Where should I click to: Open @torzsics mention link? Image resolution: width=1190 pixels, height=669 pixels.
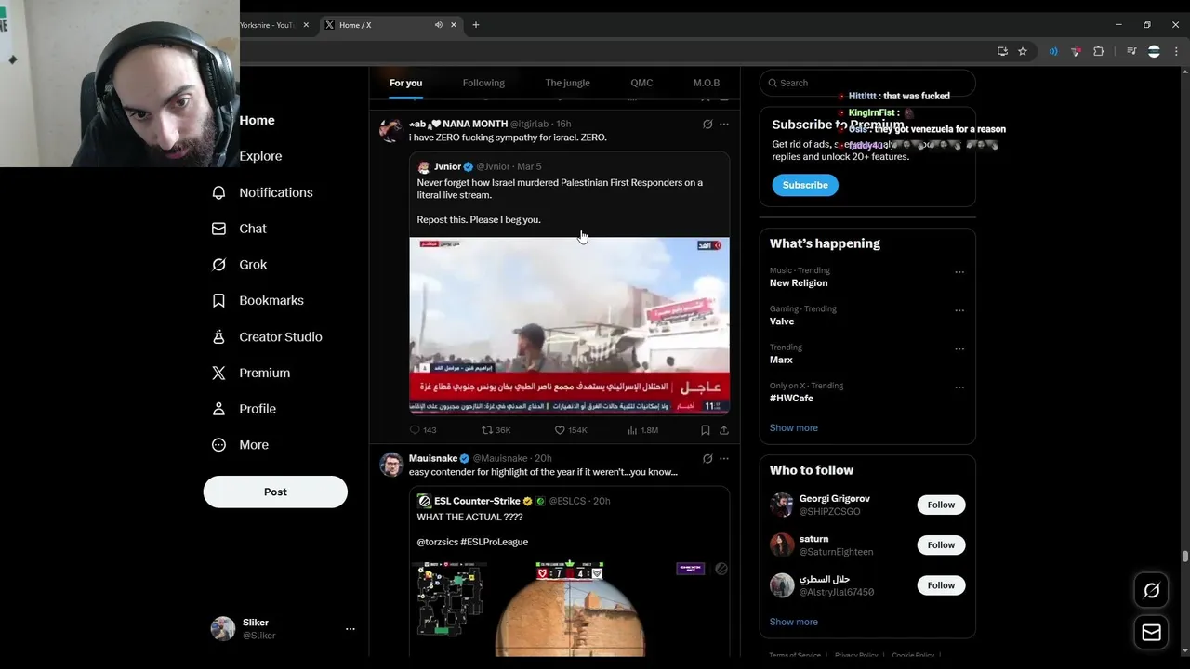click(437, 542)
